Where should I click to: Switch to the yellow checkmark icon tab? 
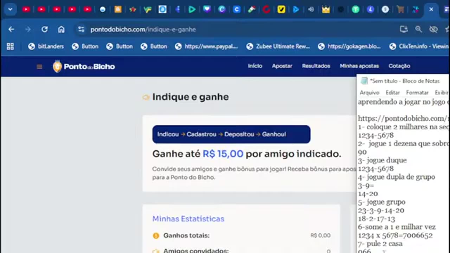click(281, 9)
